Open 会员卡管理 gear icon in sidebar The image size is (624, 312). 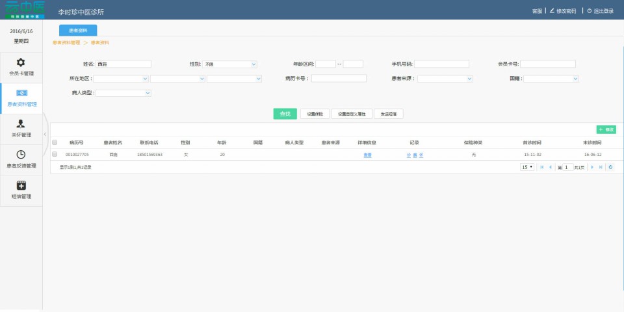click(21, 62)
